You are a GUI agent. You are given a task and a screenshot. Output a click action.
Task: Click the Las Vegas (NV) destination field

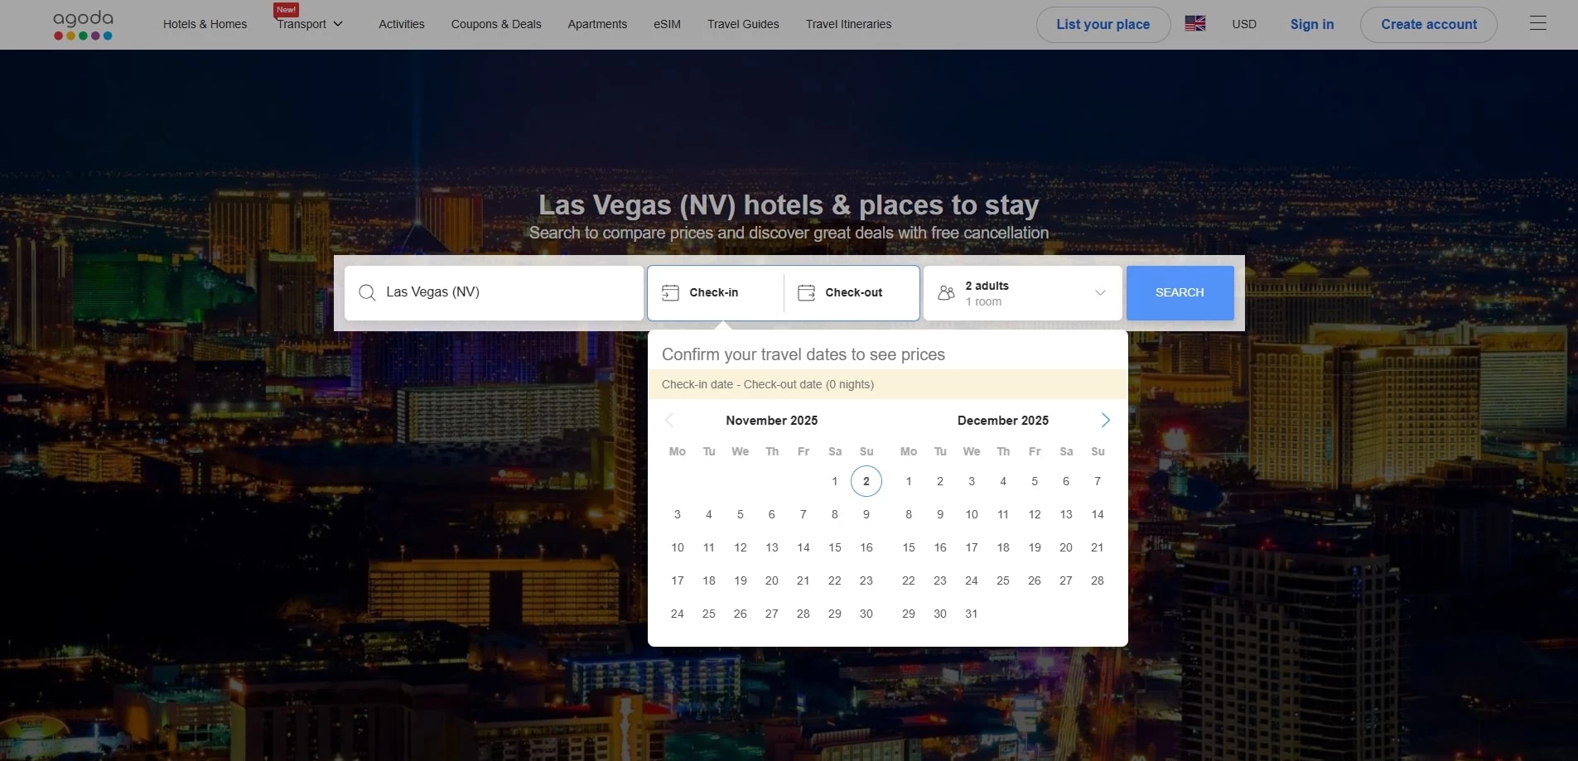tap(494, 293)
